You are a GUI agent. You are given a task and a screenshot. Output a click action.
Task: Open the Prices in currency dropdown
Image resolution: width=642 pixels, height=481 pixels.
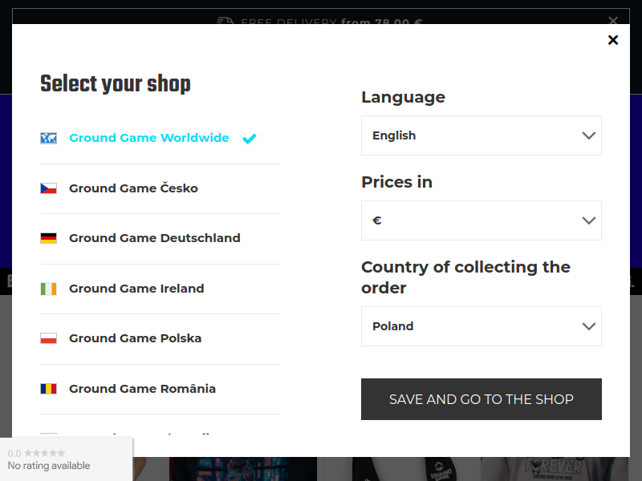point(481,220)
